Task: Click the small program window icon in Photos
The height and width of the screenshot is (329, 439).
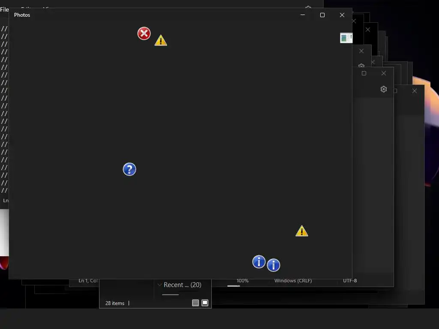Action: (x=346, y=38)
